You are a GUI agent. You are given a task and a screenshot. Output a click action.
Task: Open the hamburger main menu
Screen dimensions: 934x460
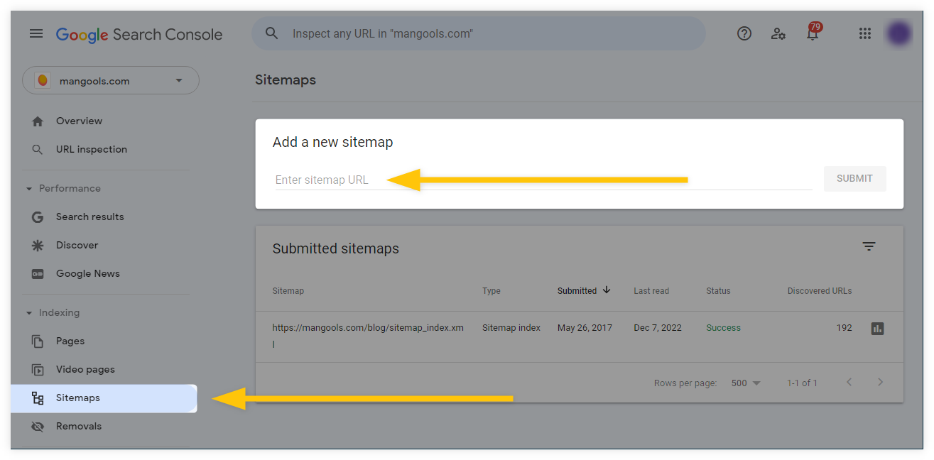click(x=36, y=34)
